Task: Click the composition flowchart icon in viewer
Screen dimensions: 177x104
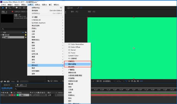Action: [135, 81]
